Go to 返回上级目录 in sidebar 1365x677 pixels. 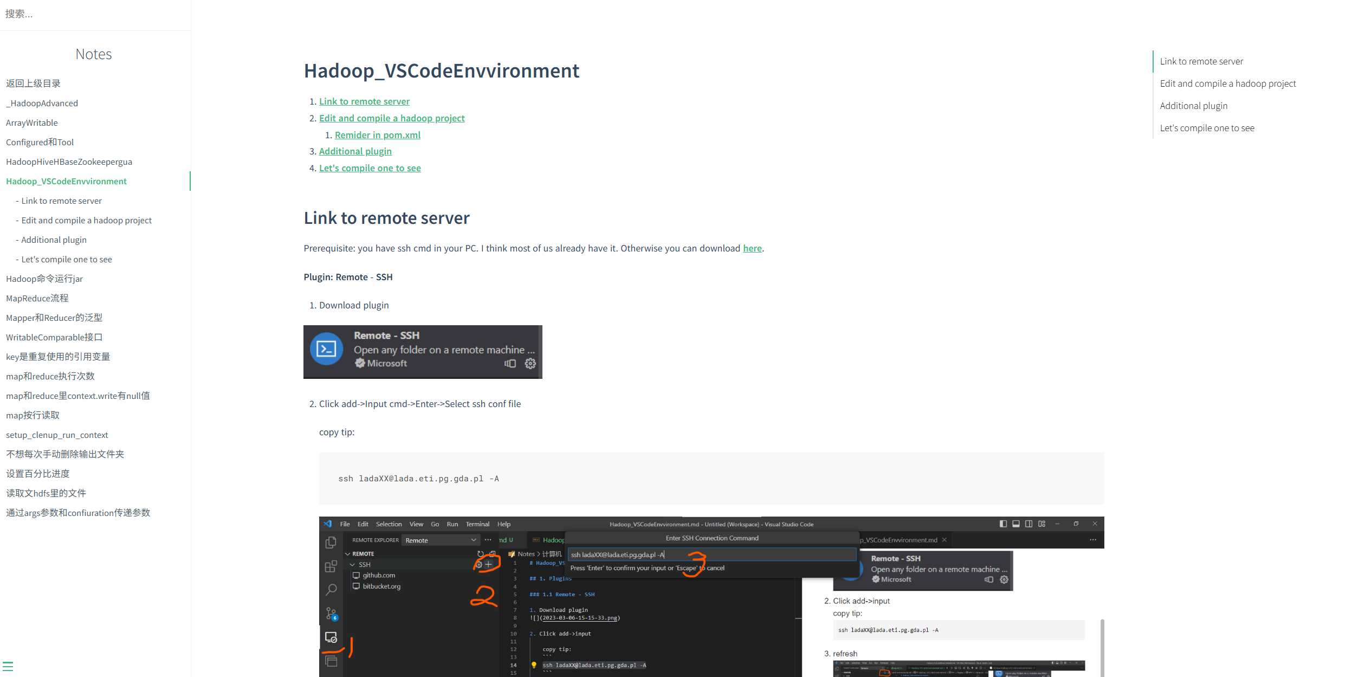(x=33, y=83)
